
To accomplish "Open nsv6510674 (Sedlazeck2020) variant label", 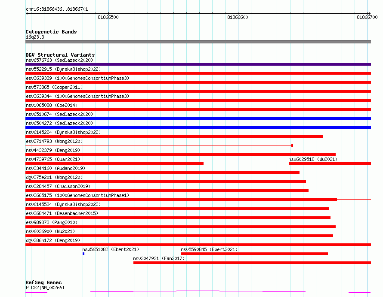I will click(59, 114).
